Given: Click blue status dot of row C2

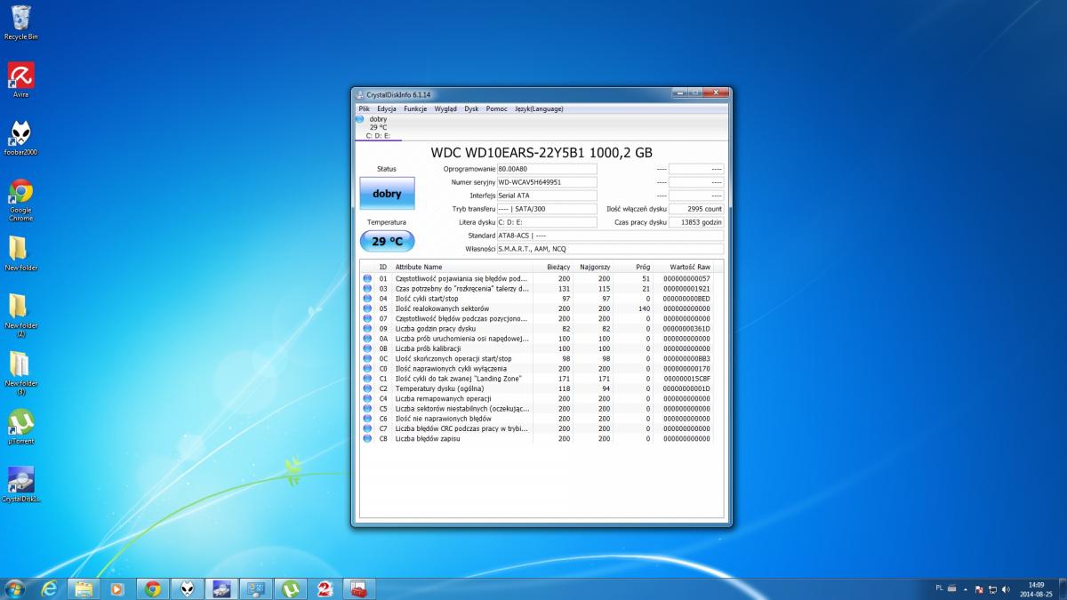Looking at the screenshot, I should tap(367, 388).
